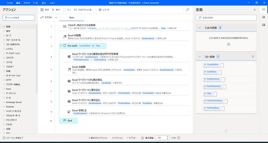Increase run delay with up stepper
268x143 pixels.
167,137
